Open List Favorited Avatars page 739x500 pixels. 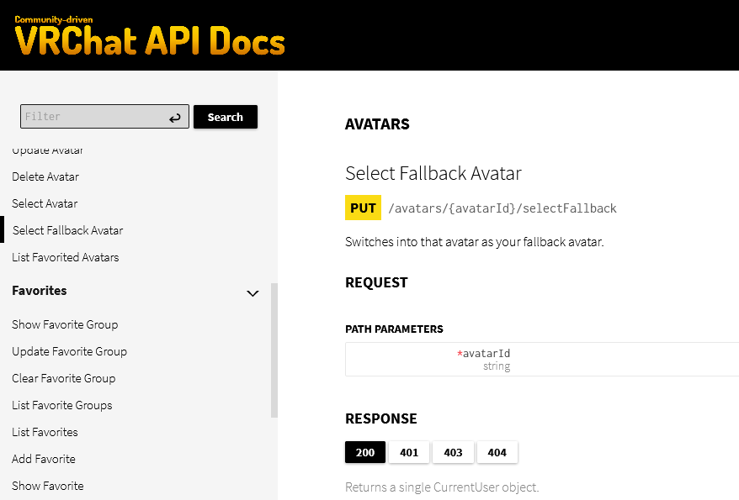point(66,257)
